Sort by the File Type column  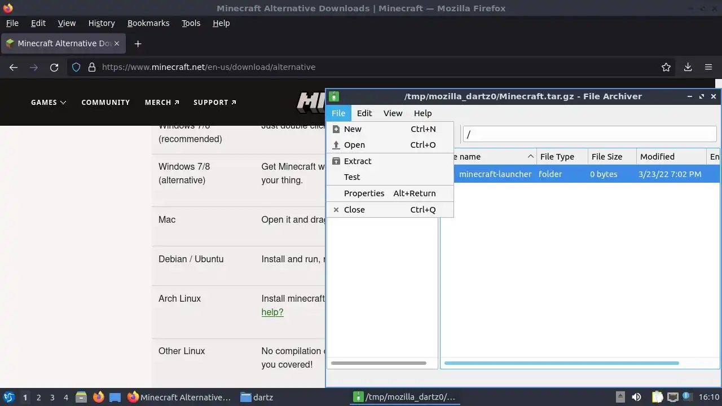pyautogui.click(x=562, y=157)
